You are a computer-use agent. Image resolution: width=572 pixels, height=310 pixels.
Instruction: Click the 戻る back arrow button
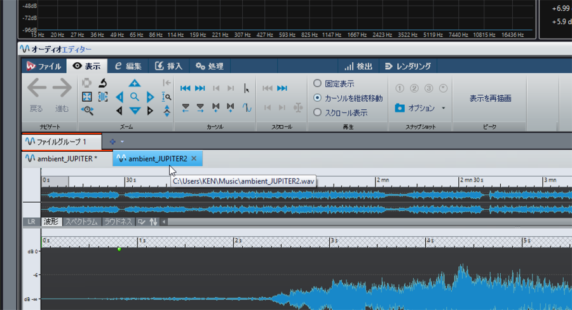(x=36, y=95)
